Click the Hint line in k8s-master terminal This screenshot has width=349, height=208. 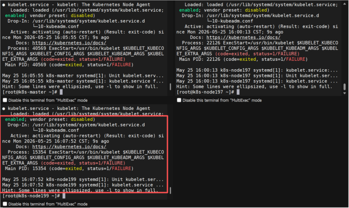(x=80, y=86)
